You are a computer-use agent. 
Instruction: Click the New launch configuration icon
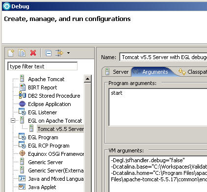pos(11,53)
